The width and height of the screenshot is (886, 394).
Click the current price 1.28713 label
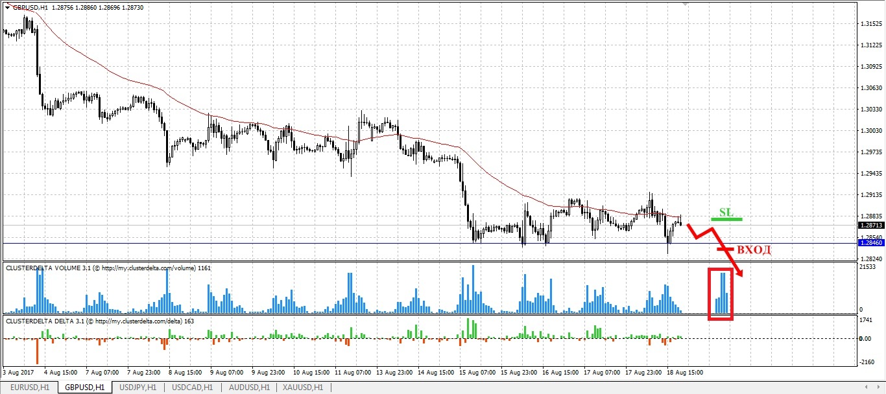(x=871, y=226)
